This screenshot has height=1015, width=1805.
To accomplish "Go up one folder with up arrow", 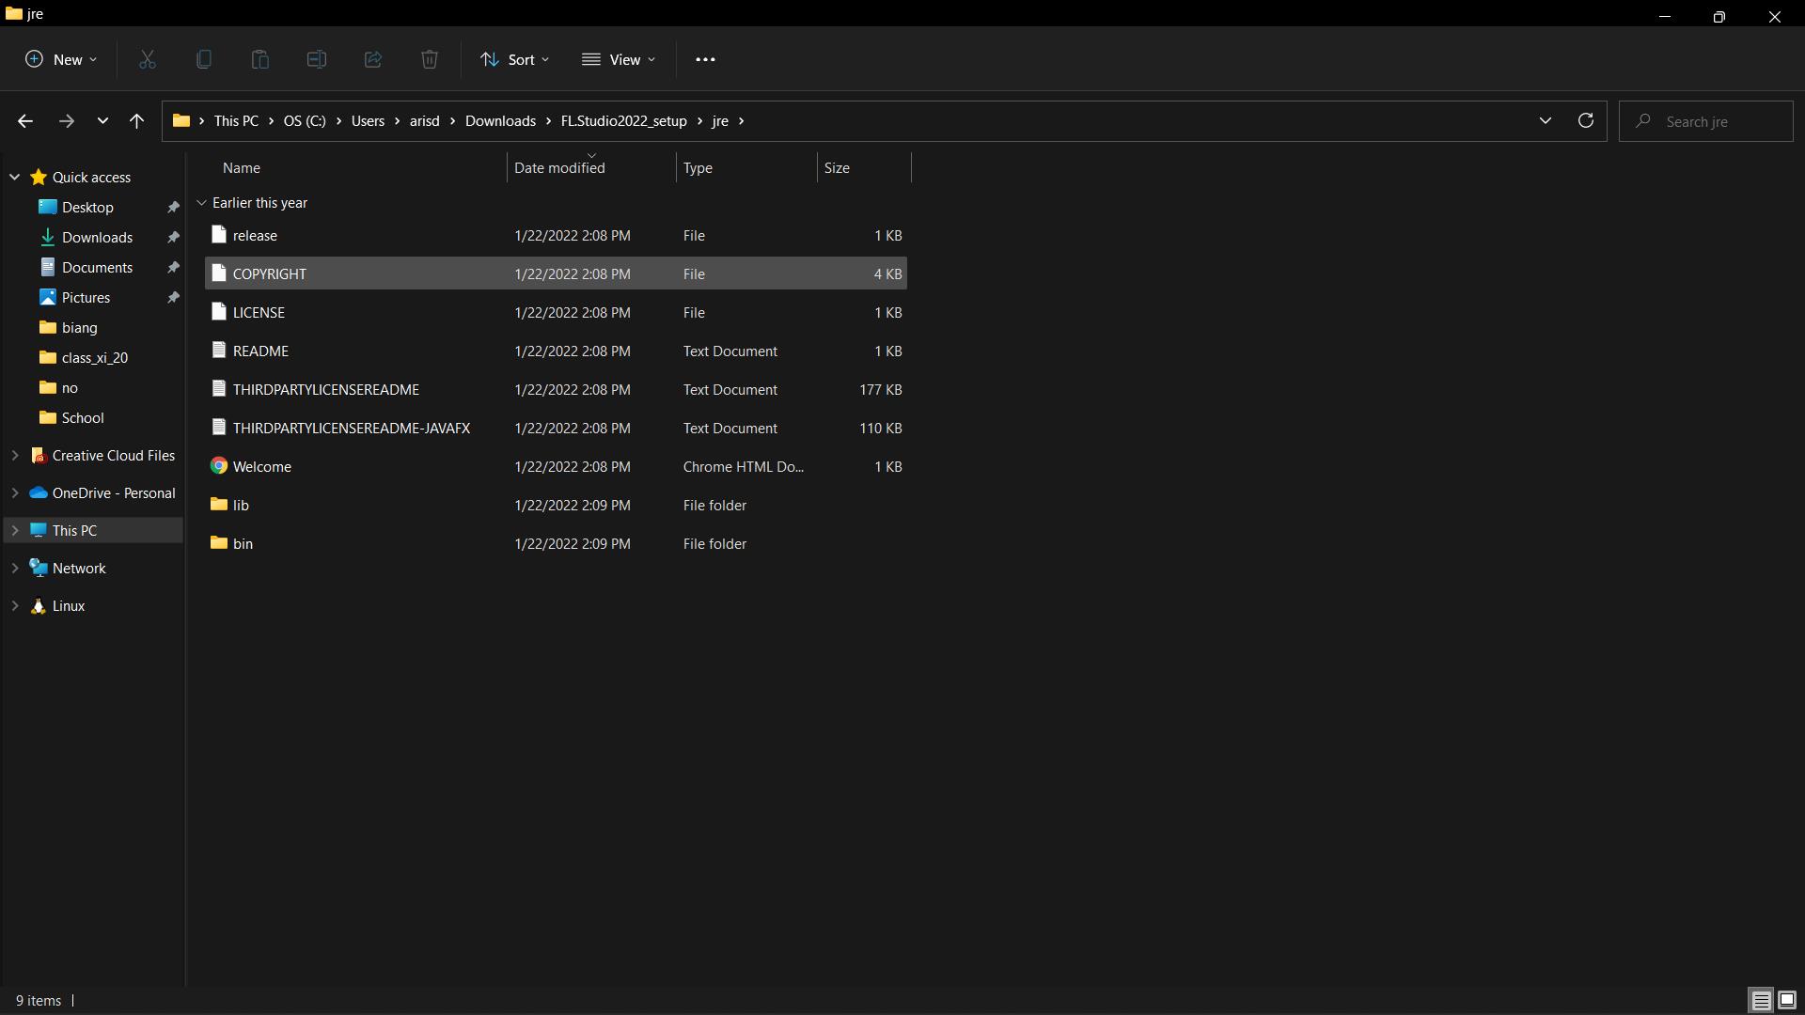I will (136, 121).
